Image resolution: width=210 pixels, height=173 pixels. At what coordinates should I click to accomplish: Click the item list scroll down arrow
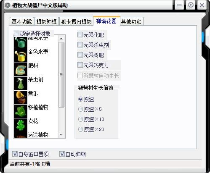tap(61, 134)
